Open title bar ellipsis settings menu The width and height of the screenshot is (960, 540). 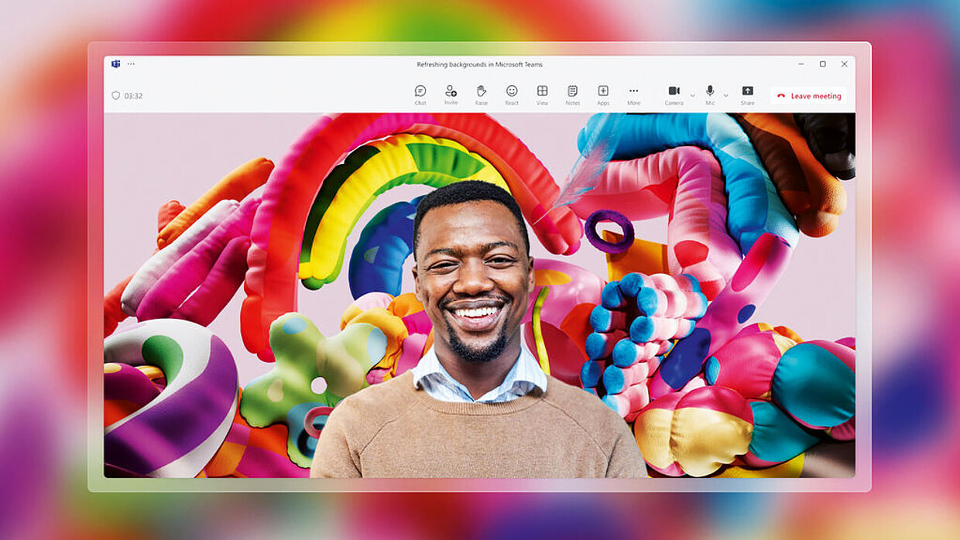[131, 64]
